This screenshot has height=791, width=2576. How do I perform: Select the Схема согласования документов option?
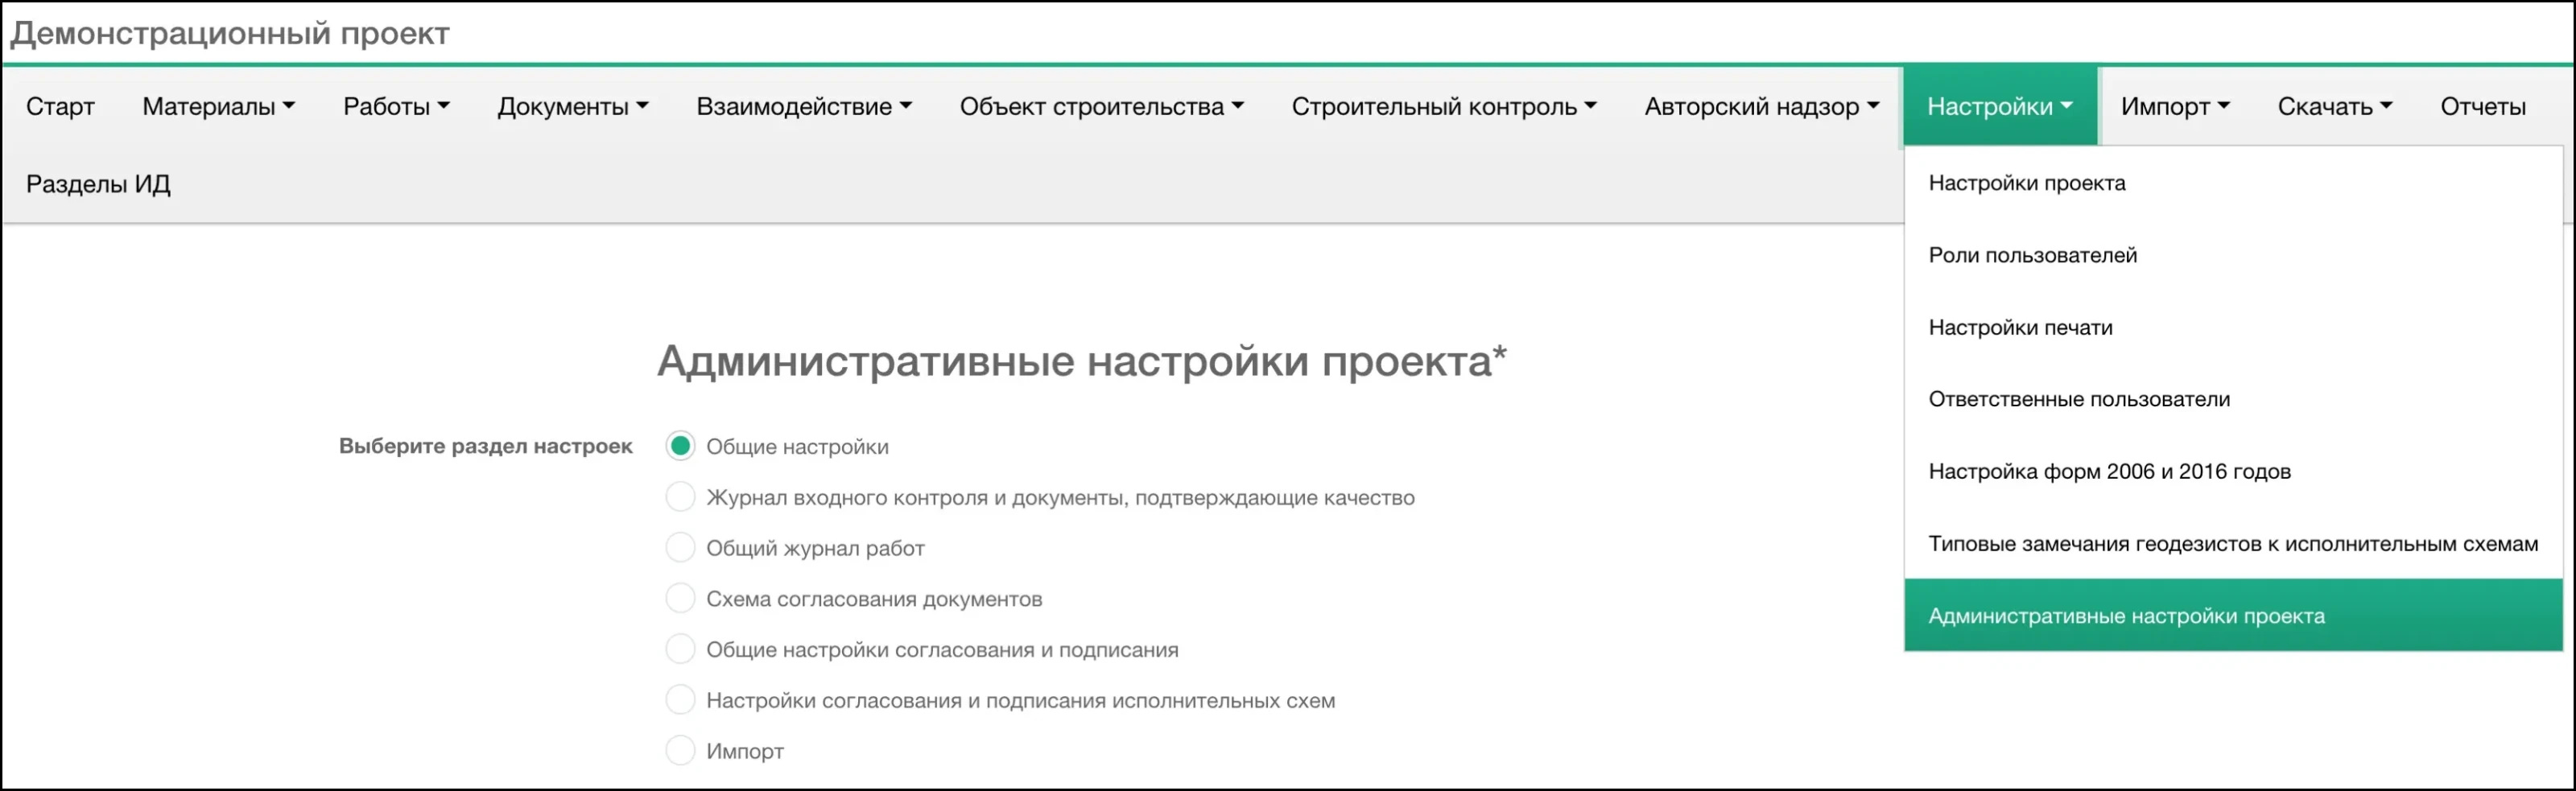(681, 598)
